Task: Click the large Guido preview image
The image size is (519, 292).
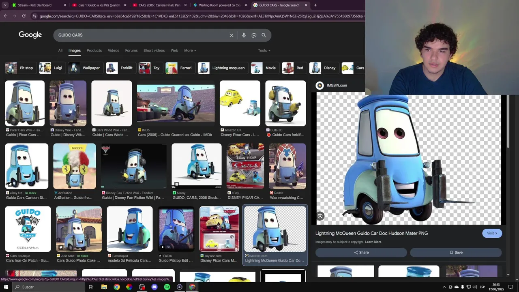Action: point(409,159)
